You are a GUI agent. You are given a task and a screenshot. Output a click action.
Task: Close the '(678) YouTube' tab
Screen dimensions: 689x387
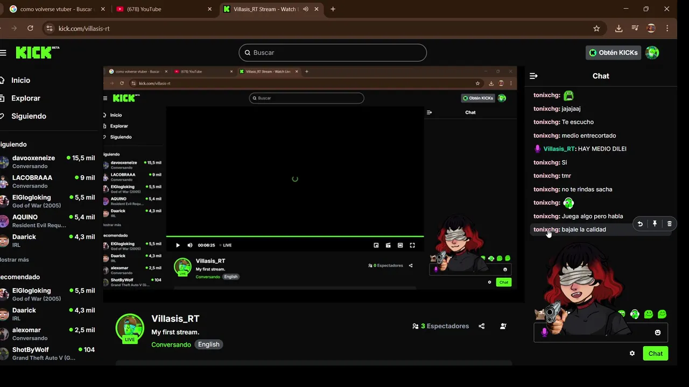click(x=210, y=9)
